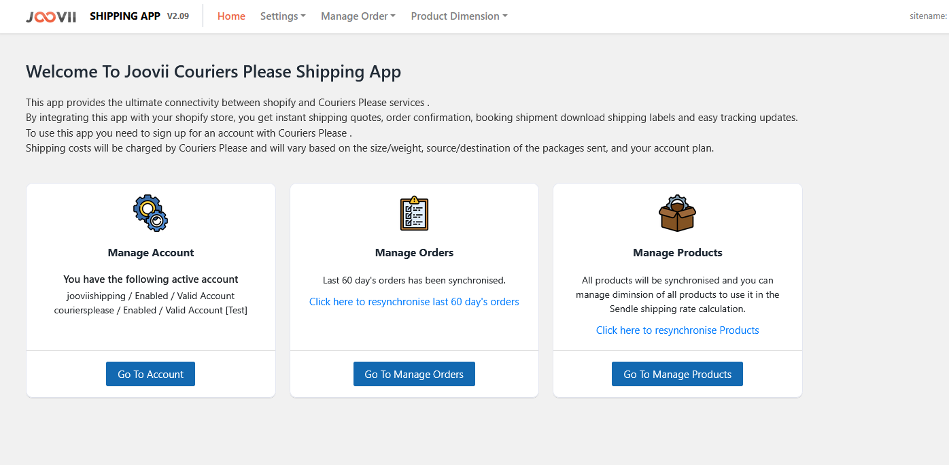This screenshot has width=949, height=465.
Task: Click the Manage Account gears icon
Action: 151,213
